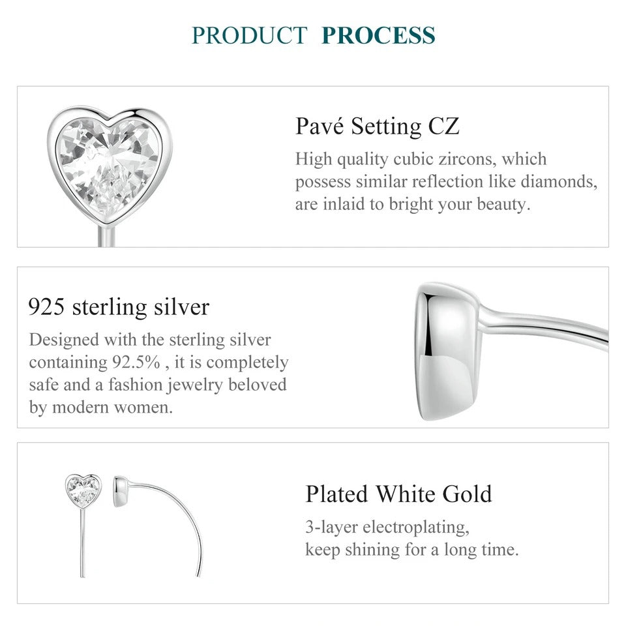Image resolution: width=626 pixels, height=626 pixels.
Task: Click the "Designed with the sterling silver" line
Action: [x=150, y=340]
